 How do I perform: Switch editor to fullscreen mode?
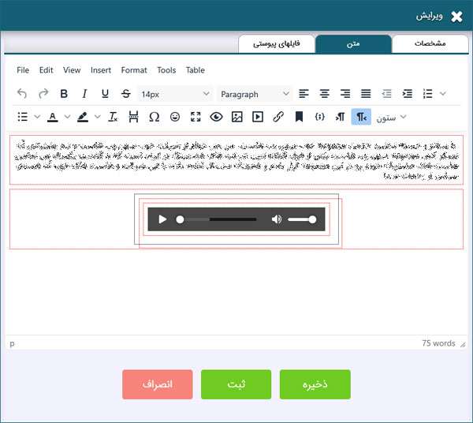[x=196, y=117]
